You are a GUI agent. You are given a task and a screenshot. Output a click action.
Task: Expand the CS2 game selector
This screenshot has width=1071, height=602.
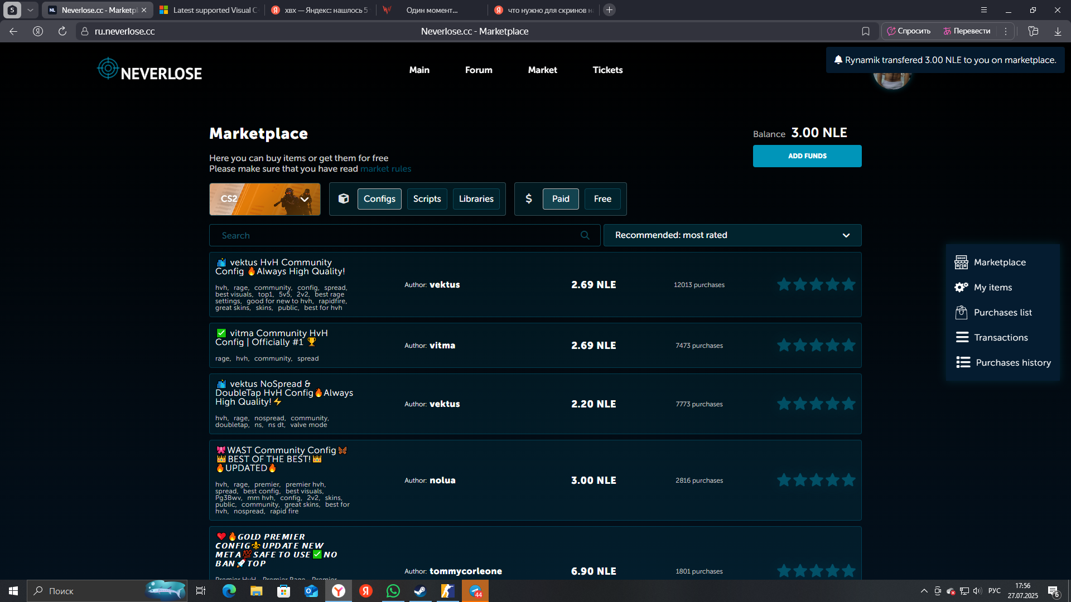pos(264,199)
